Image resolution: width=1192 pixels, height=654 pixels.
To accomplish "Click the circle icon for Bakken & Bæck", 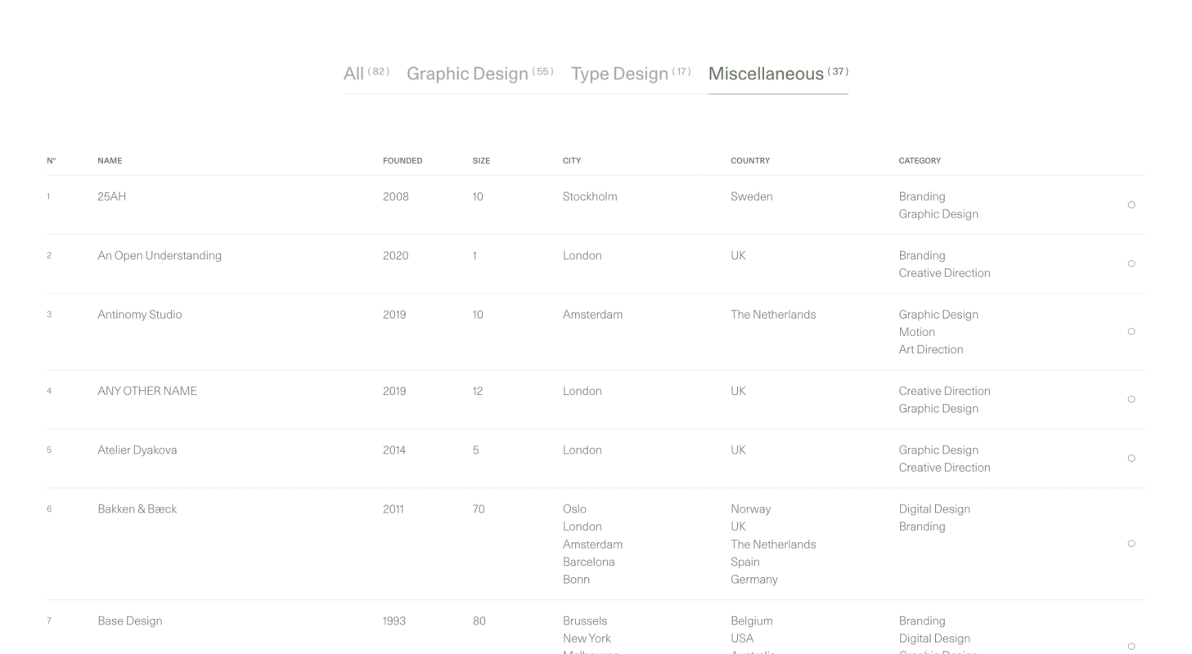I will click(1131, 544).
